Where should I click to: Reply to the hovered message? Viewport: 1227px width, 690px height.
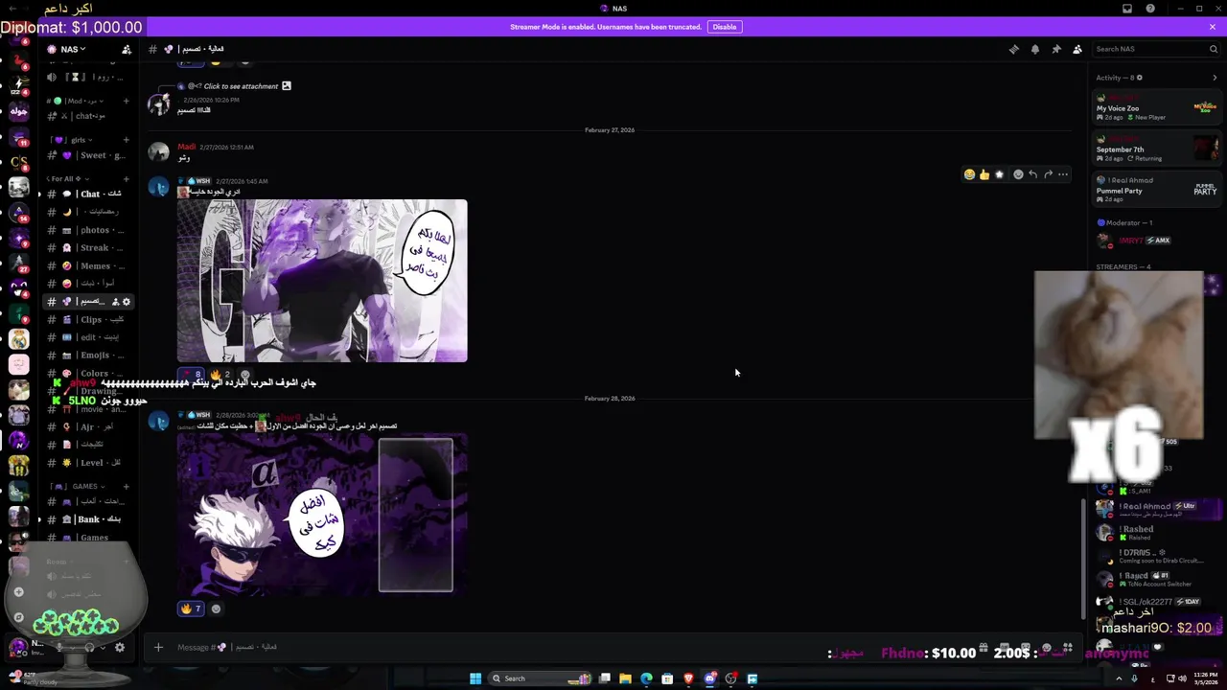(1033, 174)
